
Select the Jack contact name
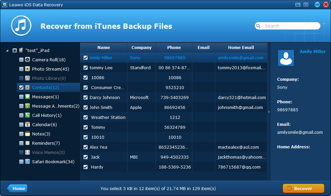tap(95, 157)
